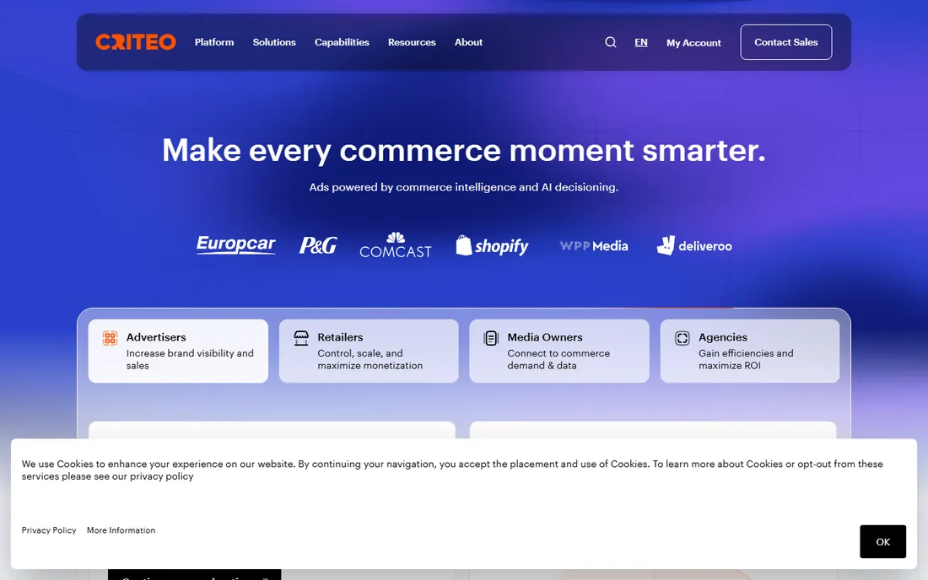Open the Platform menu

[214, 42]
